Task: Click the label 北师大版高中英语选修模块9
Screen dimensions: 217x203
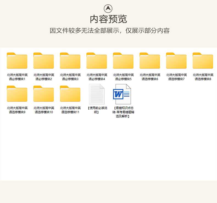Action: click(x=17, y=110)
